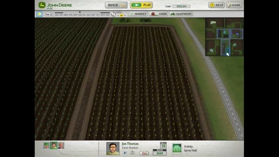
Task: Click the John Deere logo
Action: click(x=55, y=5)
